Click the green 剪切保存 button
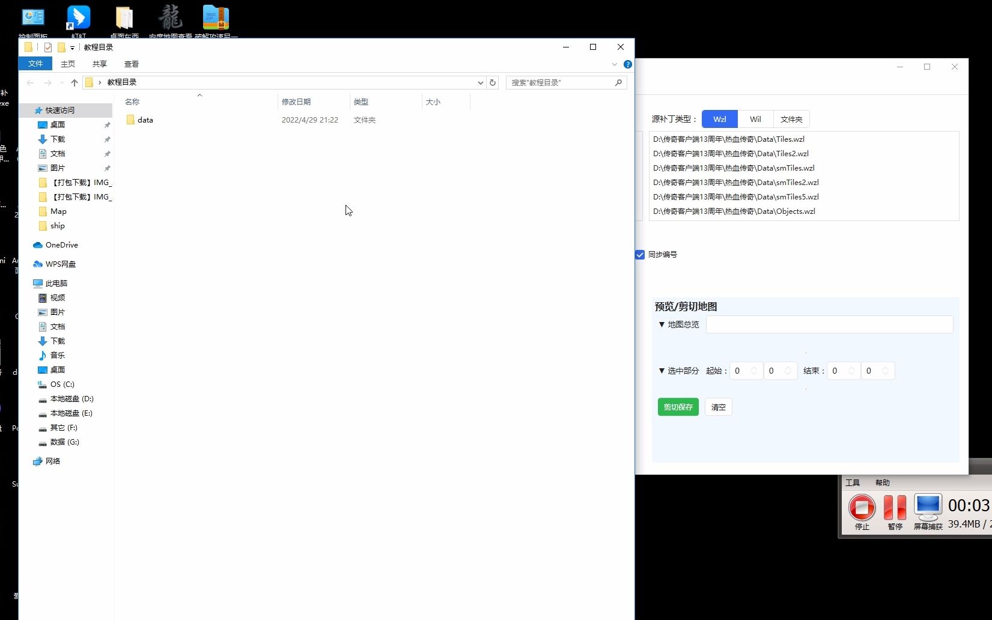992x620 pixels. pos(678,407)
